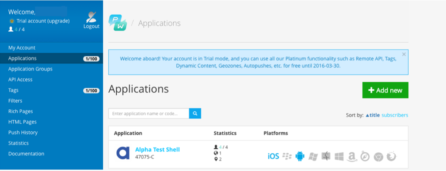The height and width of the screenshot is (171, 446).
Task: Dismiss the Welcome aboard trial notice
Action: pos(404,54)
